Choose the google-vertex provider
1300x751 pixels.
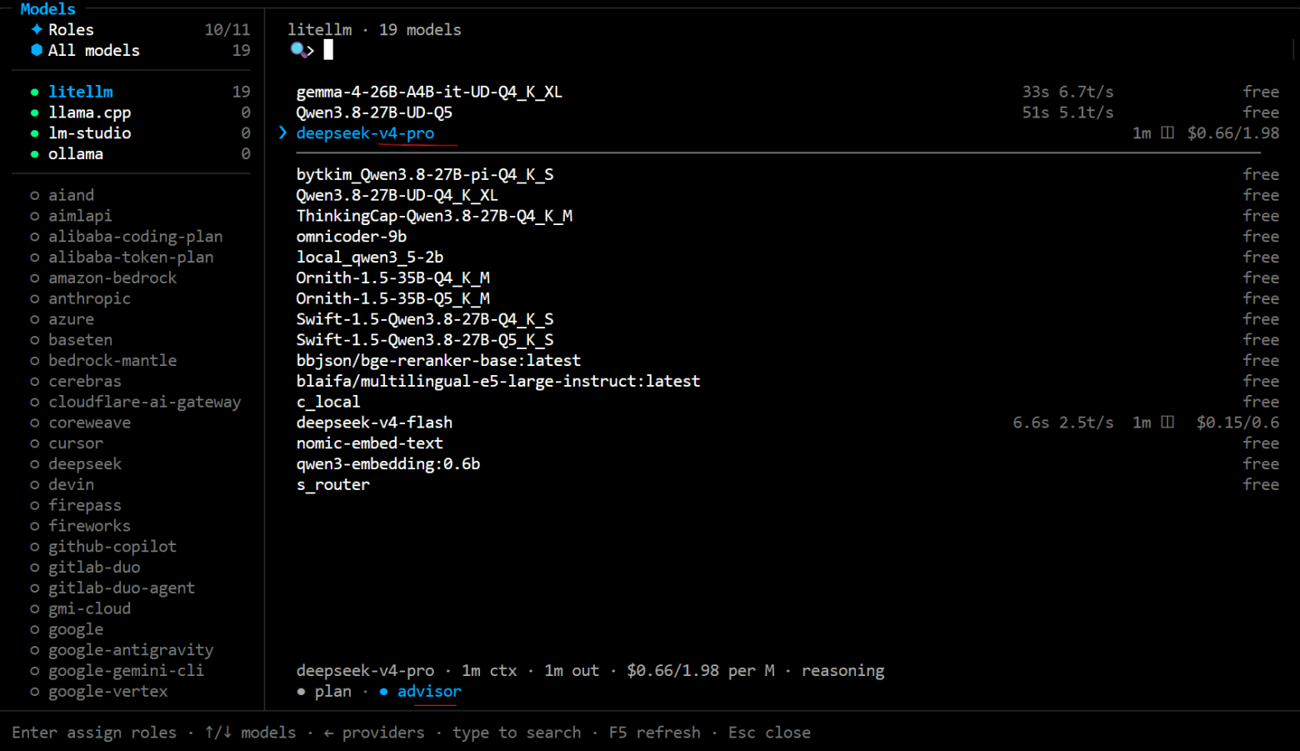[x=107, y=691]
